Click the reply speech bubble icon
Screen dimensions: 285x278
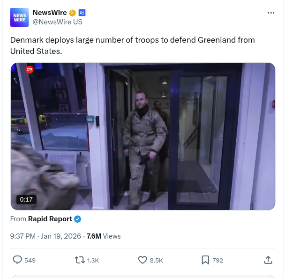click(x=17, y=260)
